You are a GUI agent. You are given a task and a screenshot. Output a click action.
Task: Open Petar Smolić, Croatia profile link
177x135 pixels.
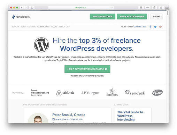[69, 115]
